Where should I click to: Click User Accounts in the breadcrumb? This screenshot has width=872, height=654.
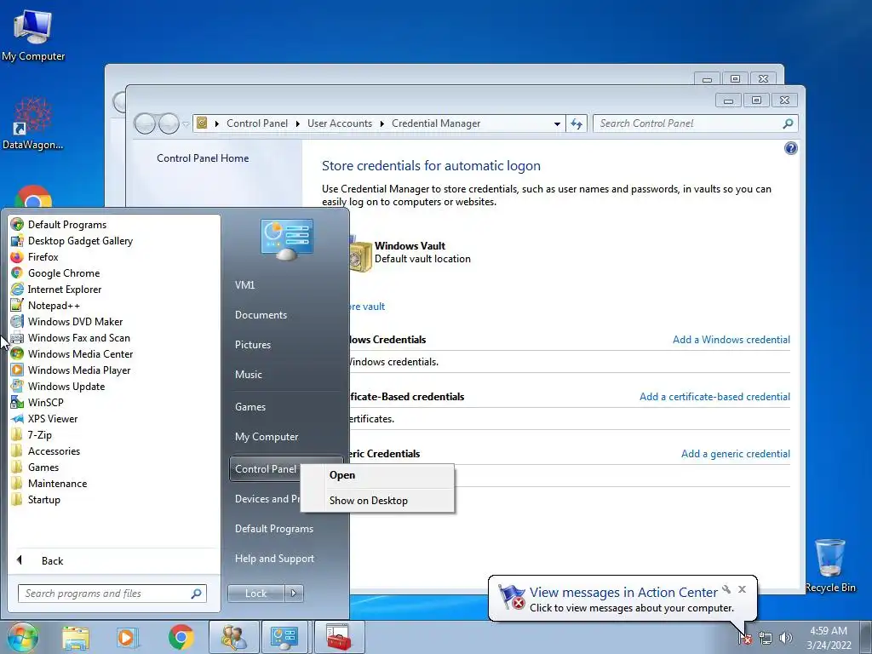339,123
